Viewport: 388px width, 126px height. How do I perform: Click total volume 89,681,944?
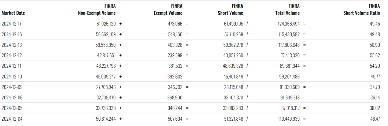[288, 66]
